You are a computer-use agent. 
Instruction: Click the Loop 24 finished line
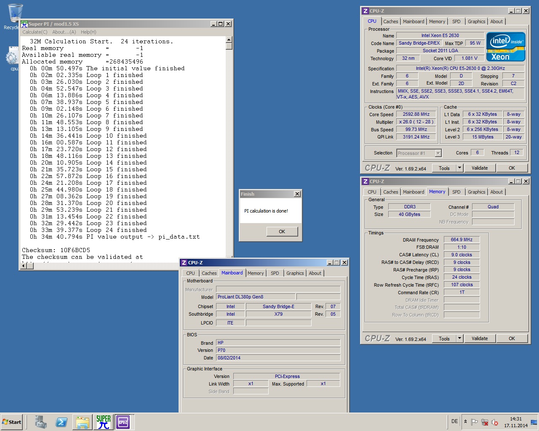(x=88, y=230)
